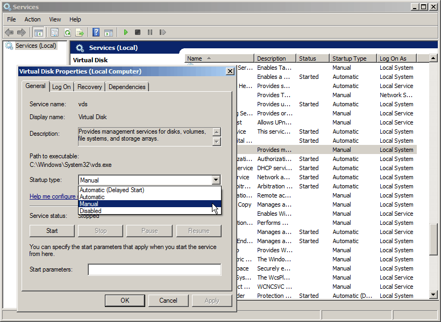
Task: Close the Virtual Disk Properties dialog
Action: [230, 71]
